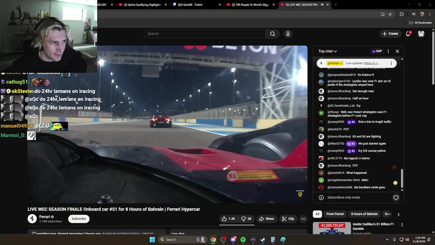Mute the LIVE WEC SEASON FINALE tab audio
The height and width of the screenshot is (245, 435).
point(322,5)
